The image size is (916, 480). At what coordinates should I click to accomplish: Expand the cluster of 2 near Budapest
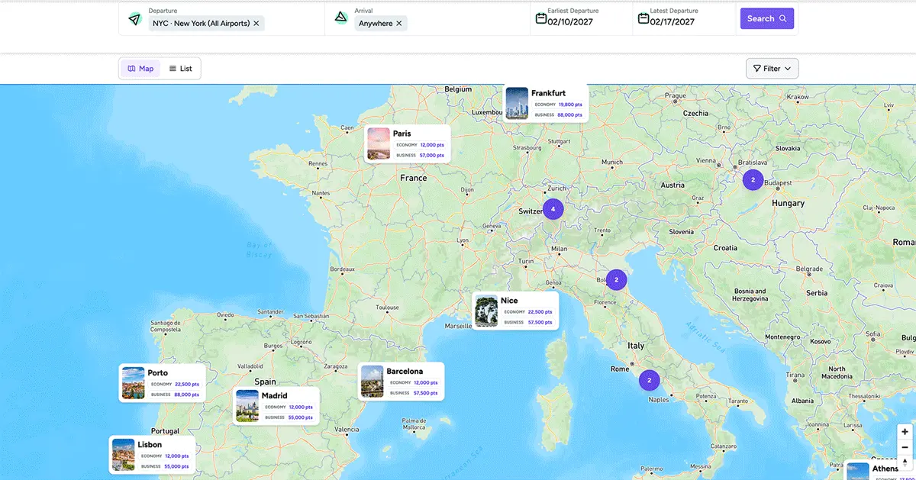[753, 180]
